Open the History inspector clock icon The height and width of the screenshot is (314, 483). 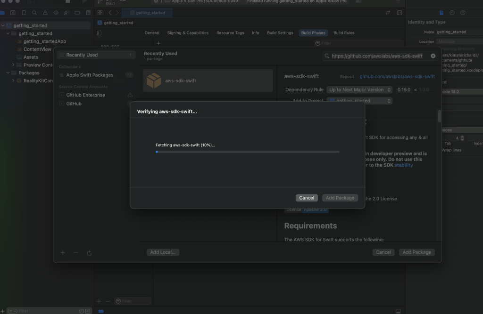pos(453,13)
